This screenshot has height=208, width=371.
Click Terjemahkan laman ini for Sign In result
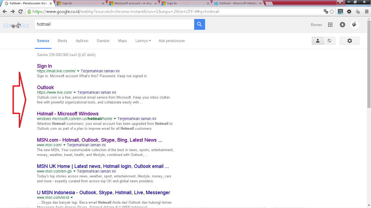click(x=100, y=71)
